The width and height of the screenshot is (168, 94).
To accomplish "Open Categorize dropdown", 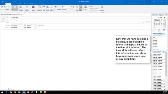I will 86,8.
